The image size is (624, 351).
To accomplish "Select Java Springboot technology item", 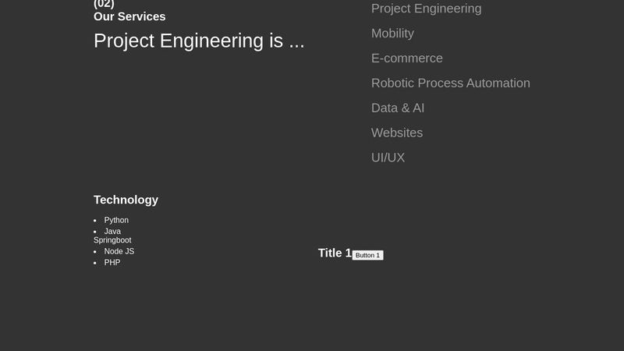I will (x=112, y=236).
